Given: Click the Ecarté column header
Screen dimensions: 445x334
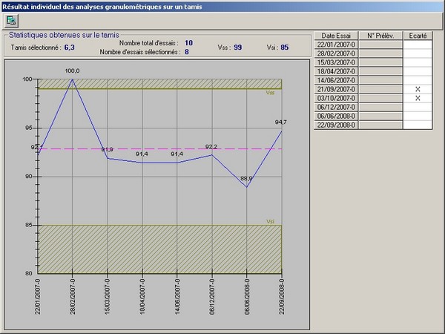Looking at the screenshot, I should (x=417, y=35).
